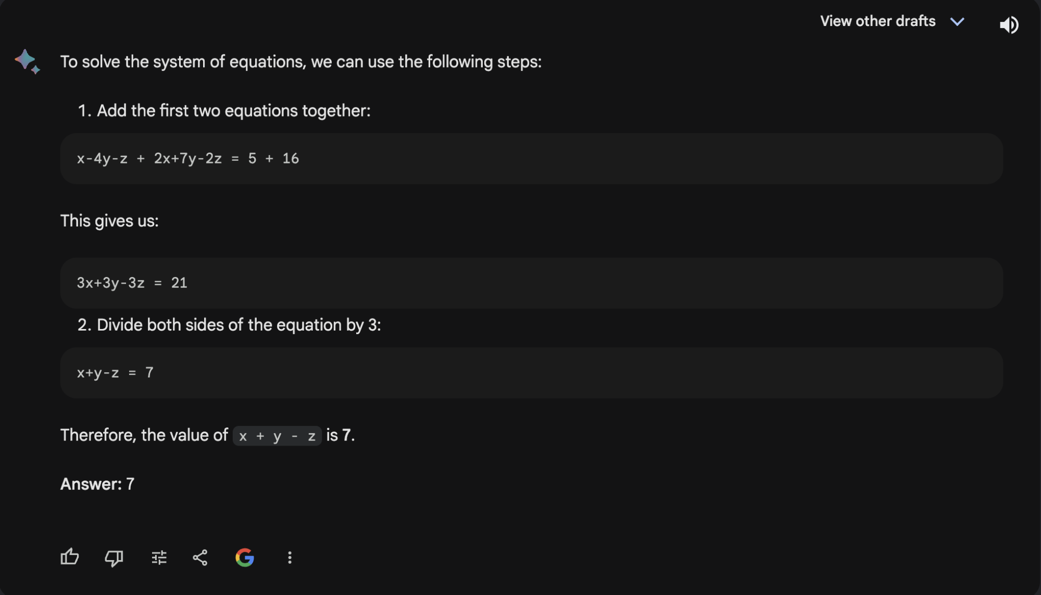
Task: Click the bold 7 in the Therefore sentence
Action: (346, 435)
